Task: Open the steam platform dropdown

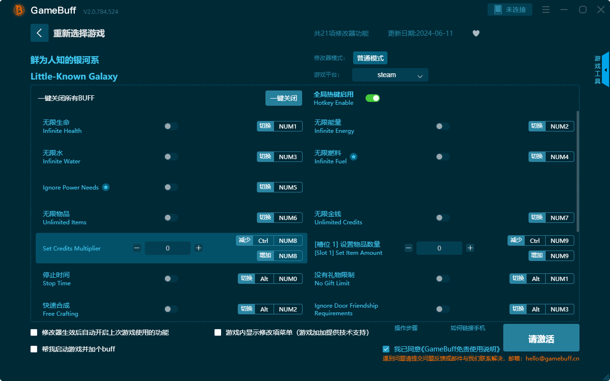Action: click(390, 75)
